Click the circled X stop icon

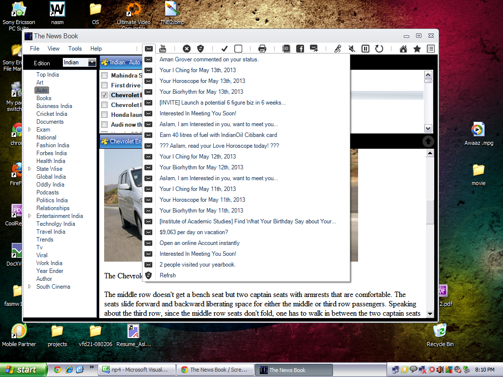(x=186, y=49)
